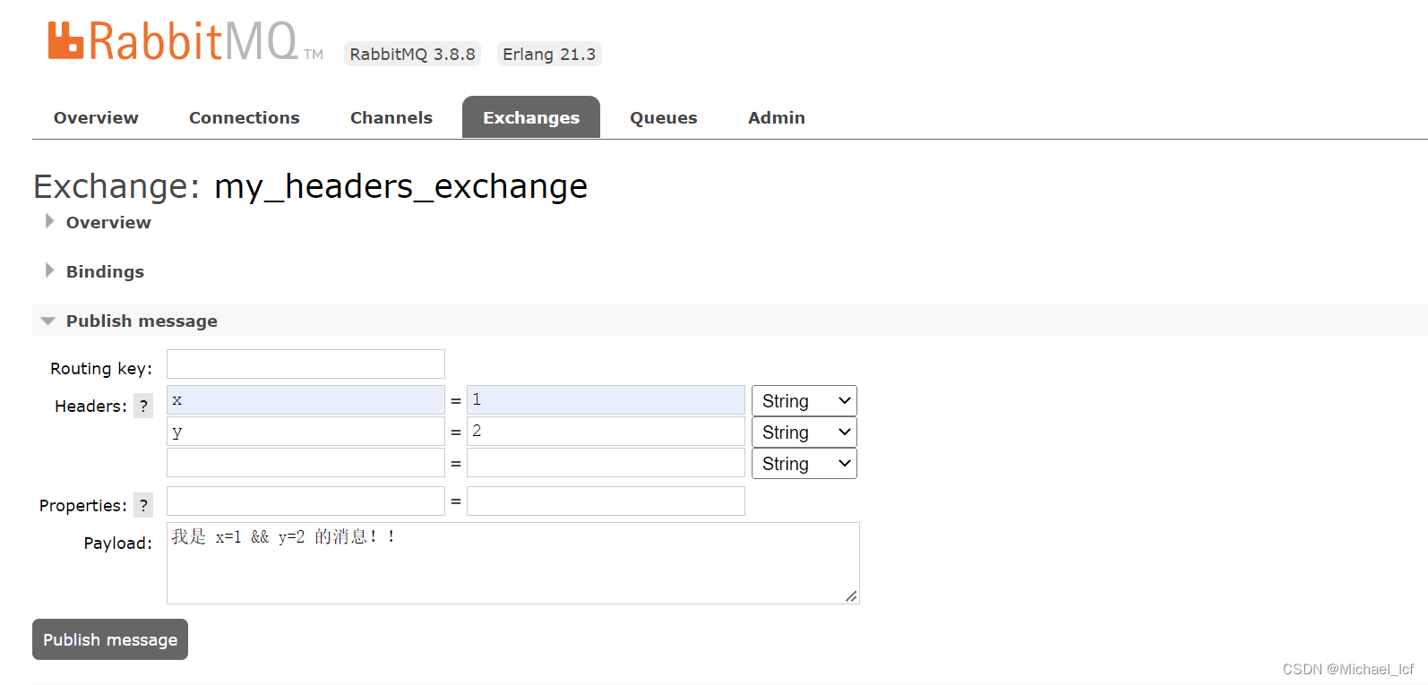Viewport: 1428px width, 685px height.
Task: Open type dropdown for empty header row
Action: coord(804,463)
